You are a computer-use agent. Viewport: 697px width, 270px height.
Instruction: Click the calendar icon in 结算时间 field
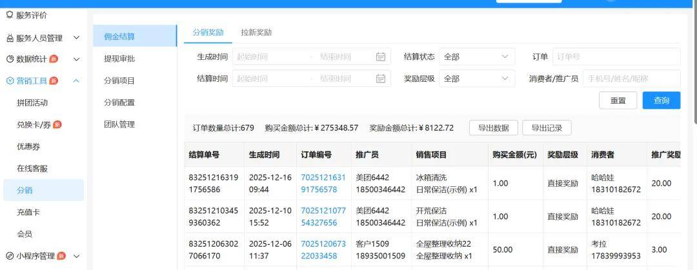[381, 79]
